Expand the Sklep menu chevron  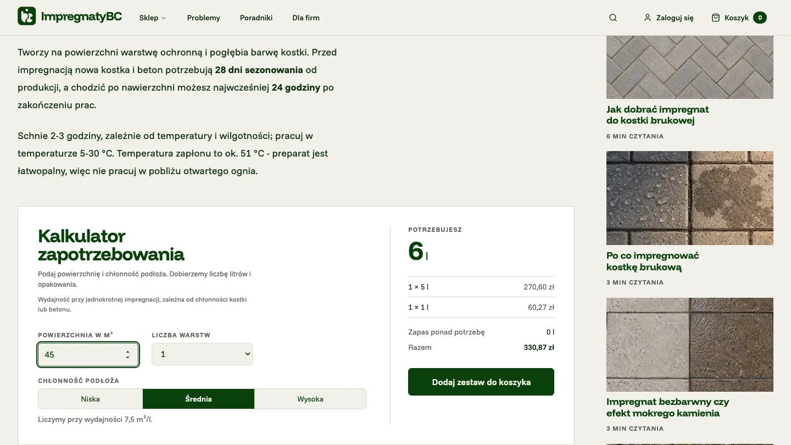pyautogui.click(x=164, y=18)
